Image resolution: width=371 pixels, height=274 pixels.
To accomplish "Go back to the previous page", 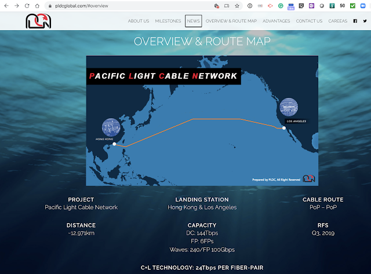I will [6, 6].
